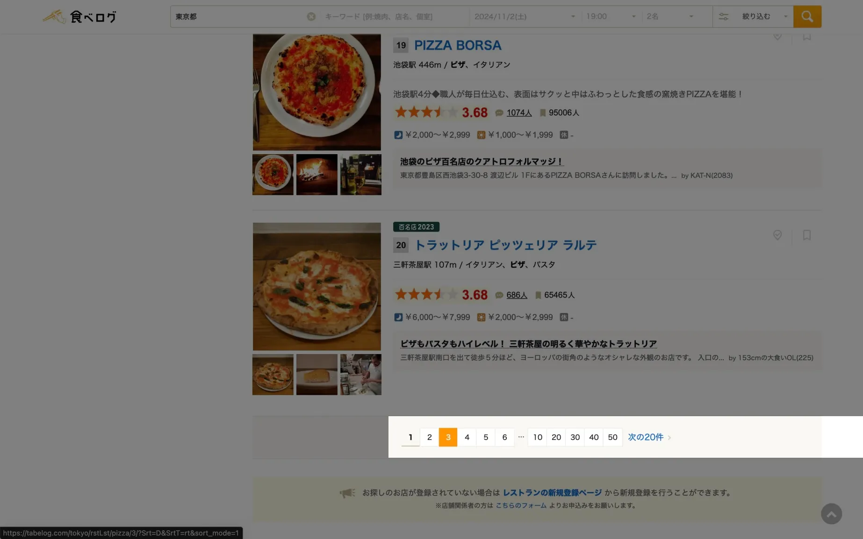Open the 19:00 time dropdown
The width and height of the screenshot is (863, 539).
[633, 16]
